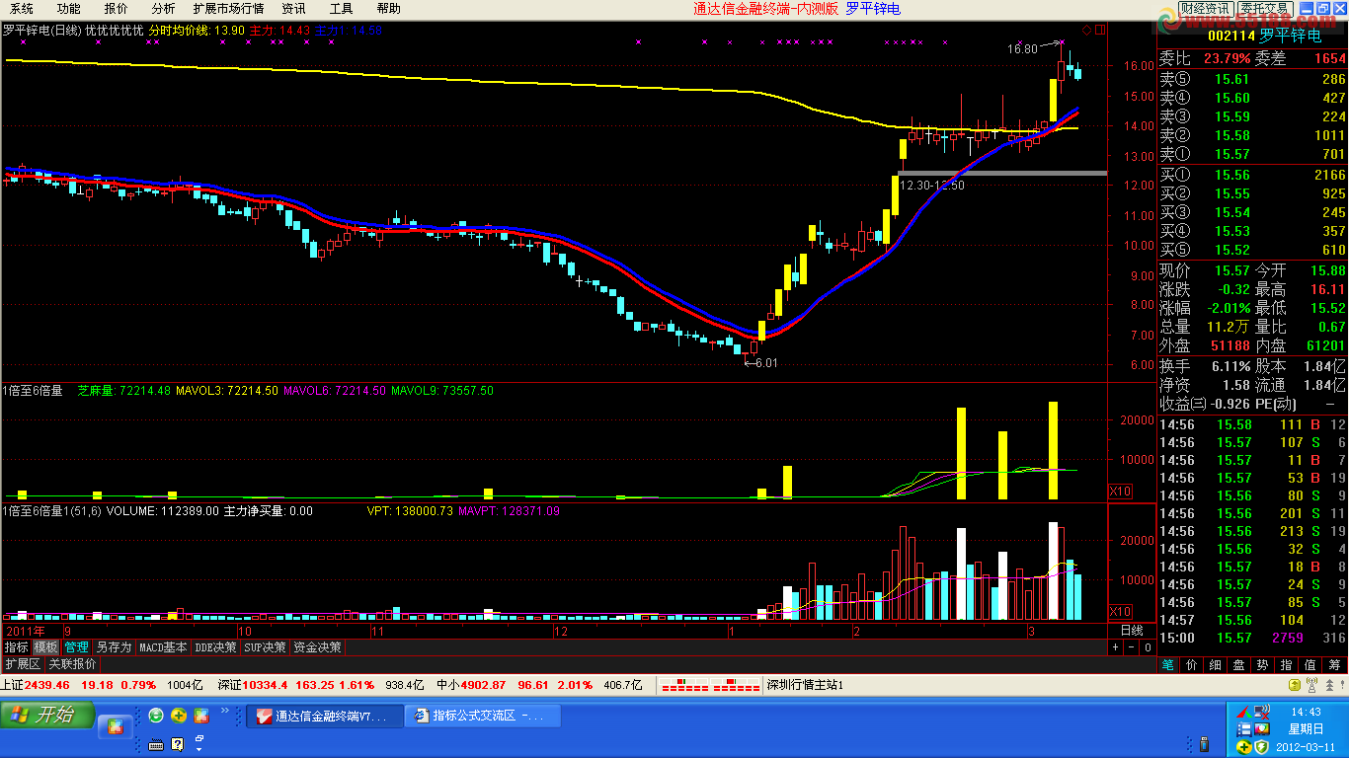Click the film strip tray icon
1349x758 pixels.
(x=1244, y=729)
